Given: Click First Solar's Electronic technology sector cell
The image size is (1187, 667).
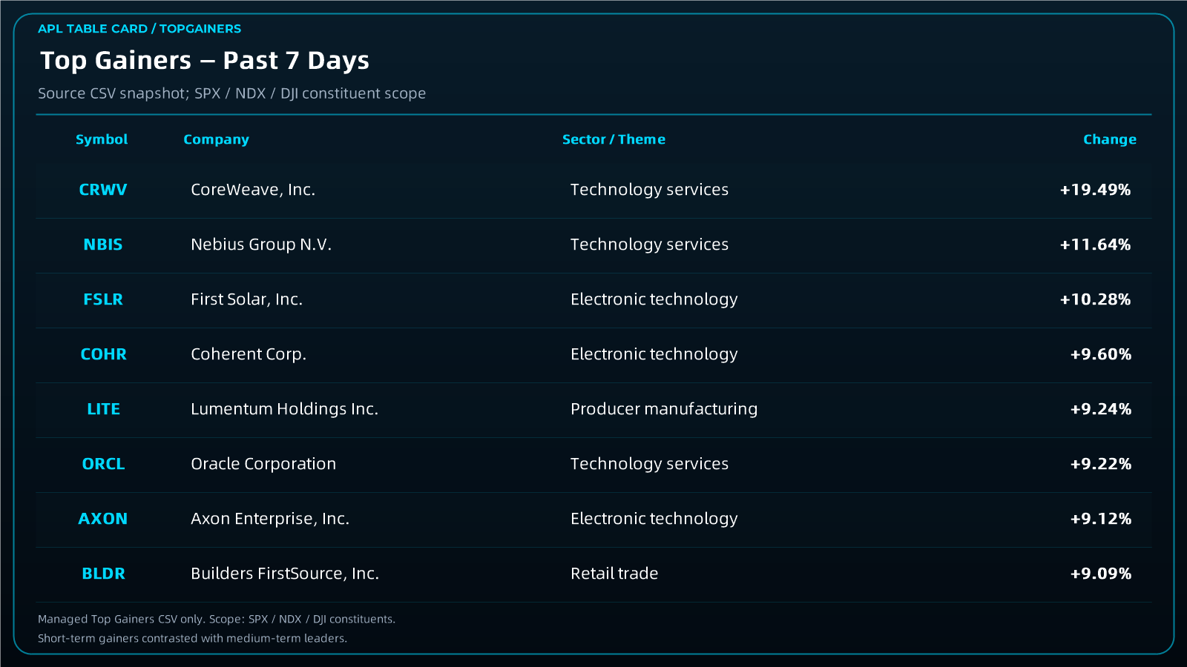Looking at the screenshot, I should click(x=654, y=299).
